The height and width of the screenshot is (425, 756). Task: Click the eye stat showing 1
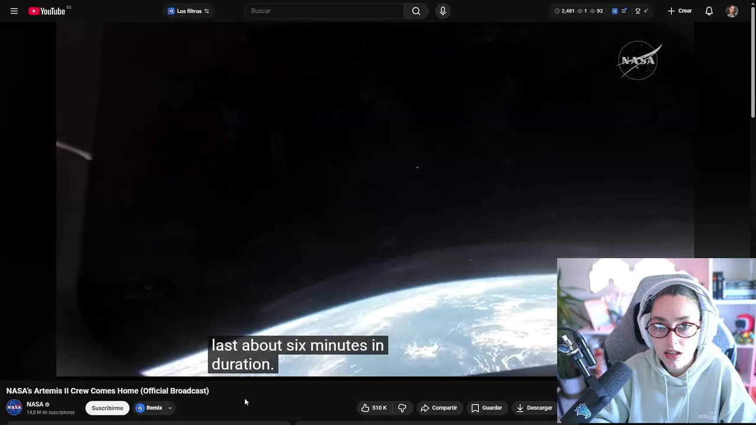coord(582,11)
